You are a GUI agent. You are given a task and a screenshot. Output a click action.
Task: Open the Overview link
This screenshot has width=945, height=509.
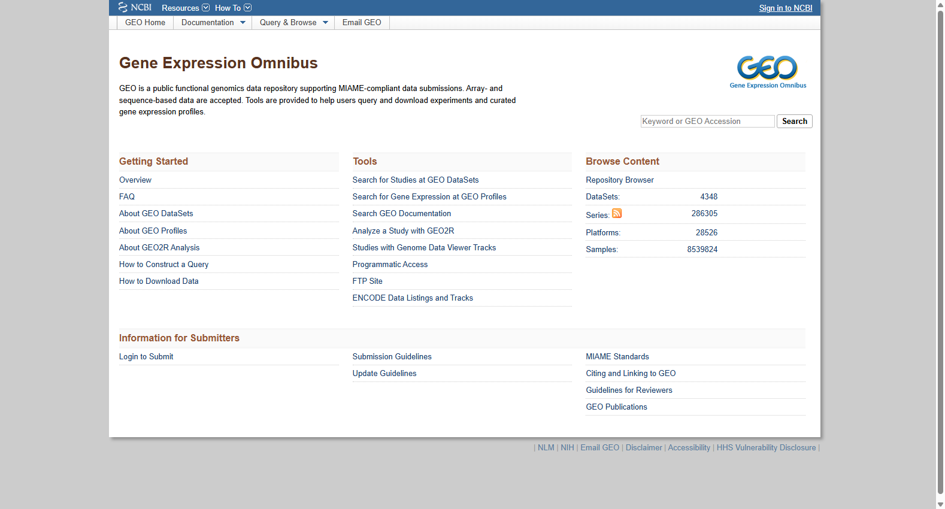click(x=135, y=180)
